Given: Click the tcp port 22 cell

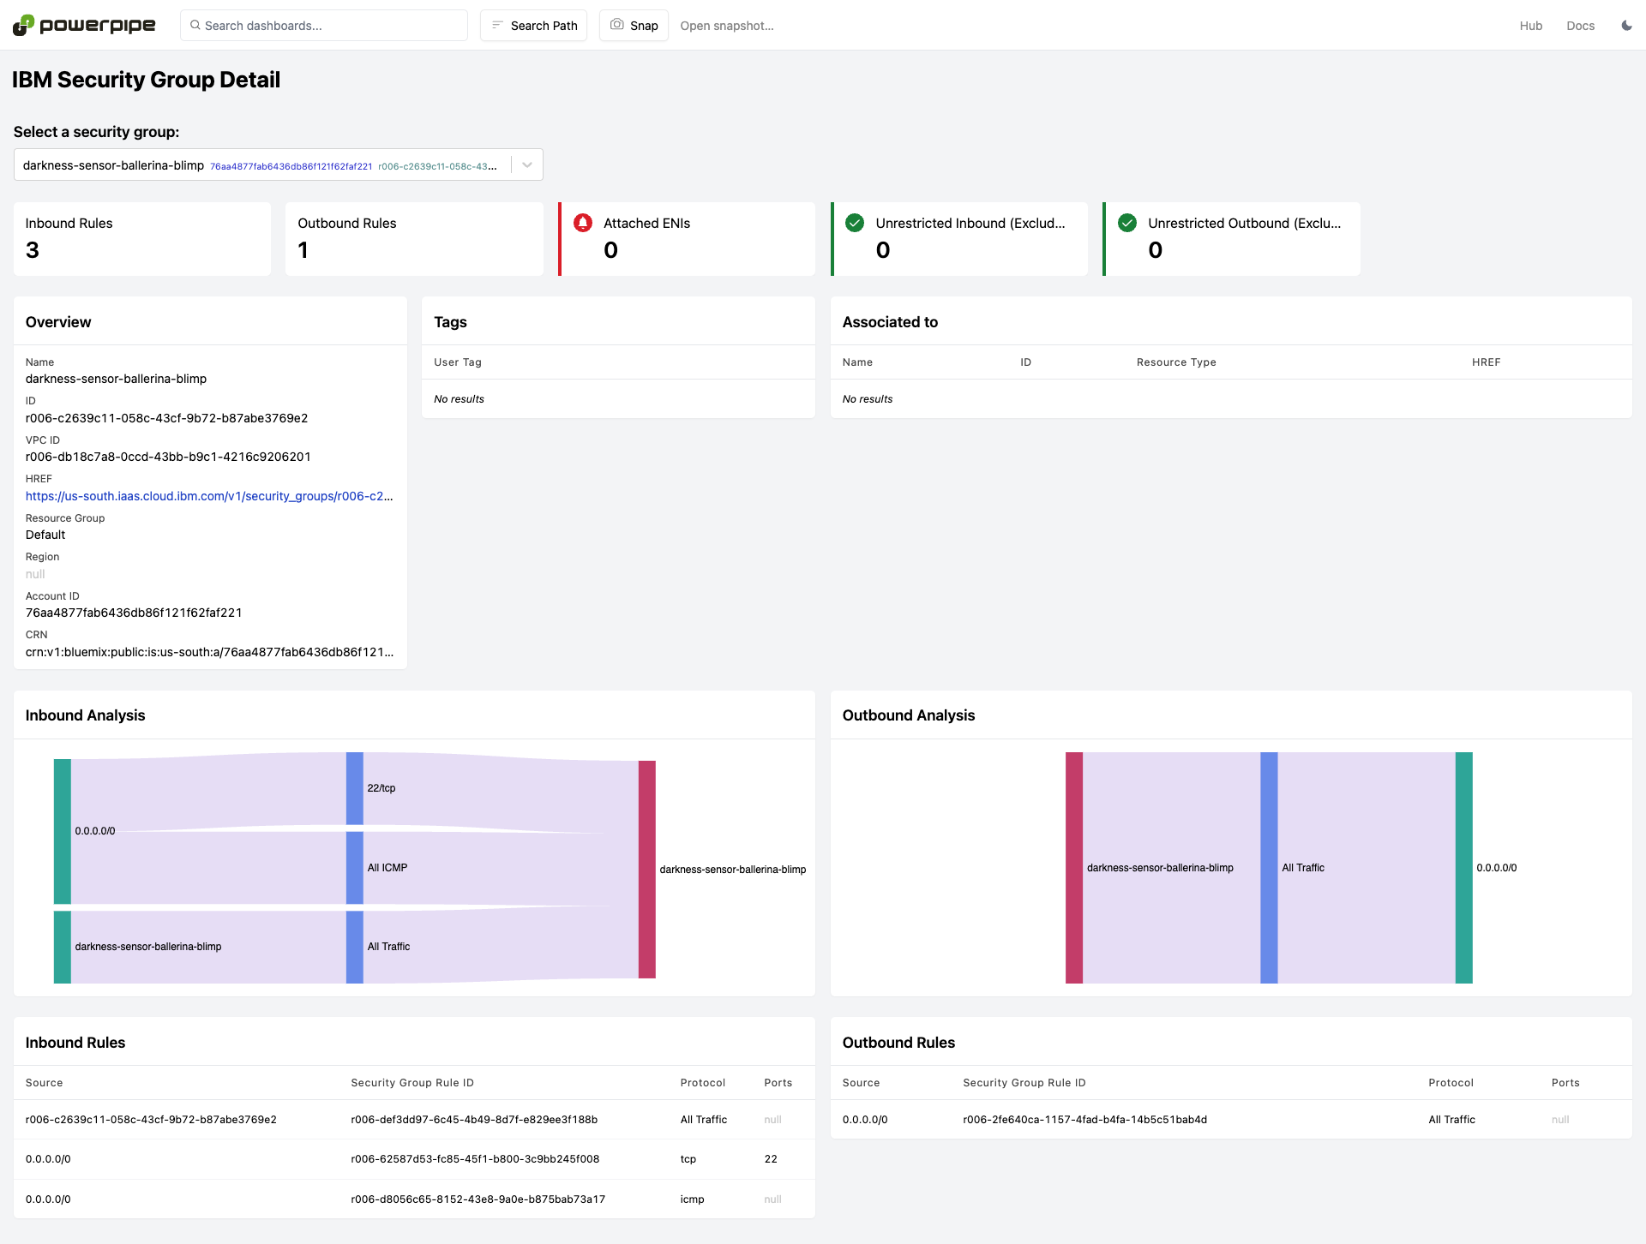Looking at the screenshot, I should pos(771,1159).
